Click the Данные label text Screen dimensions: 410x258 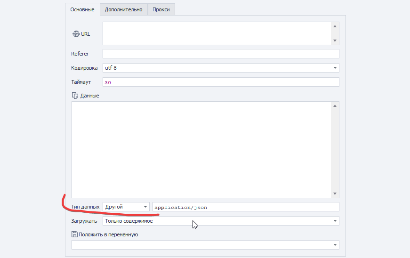(x=90, y=96)
